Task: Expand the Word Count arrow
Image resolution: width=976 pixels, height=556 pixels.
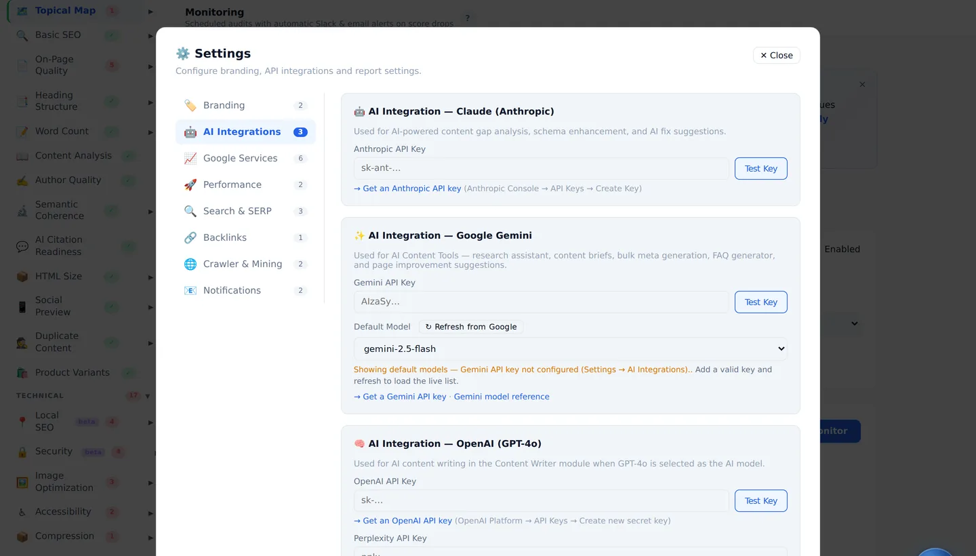Action: tap(150, 132)
